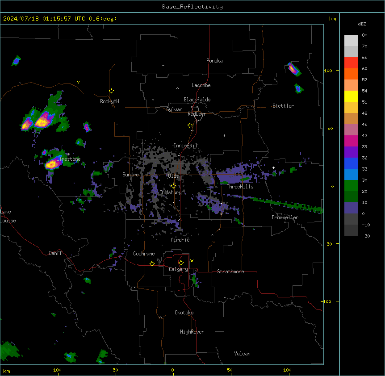
Task: Click the Base_Reflectivity title text
Action: pos(192,7)
